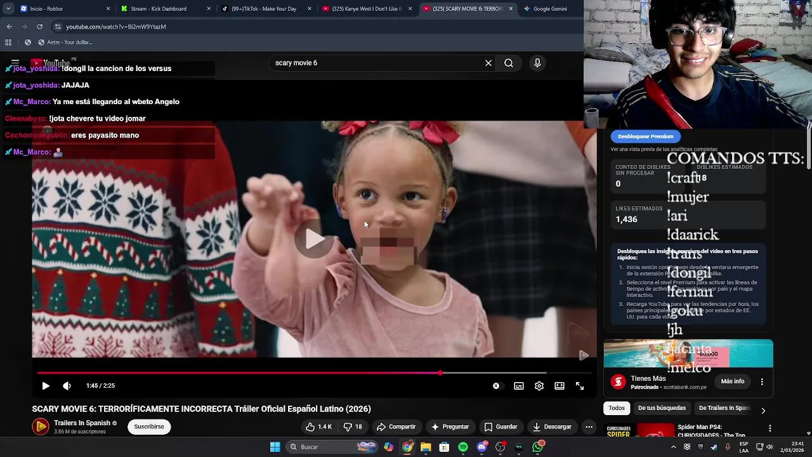This screenshot has height=457, width=812.
Task: Open the Windows Start menu
Action: click(275, 447)
